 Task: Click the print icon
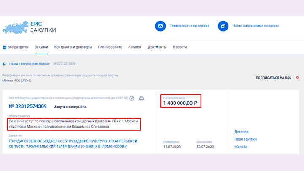pos(141,98)
